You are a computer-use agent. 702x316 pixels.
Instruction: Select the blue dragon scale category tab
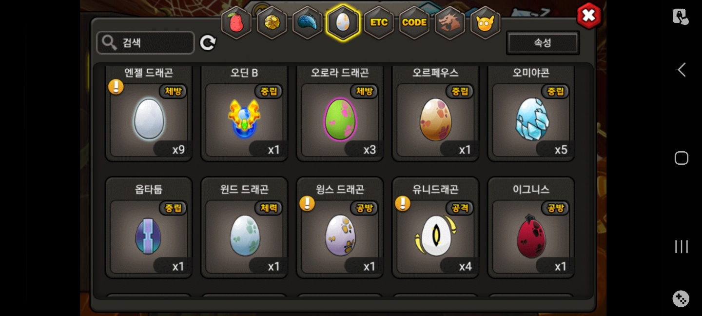click(x=307, y=22)
